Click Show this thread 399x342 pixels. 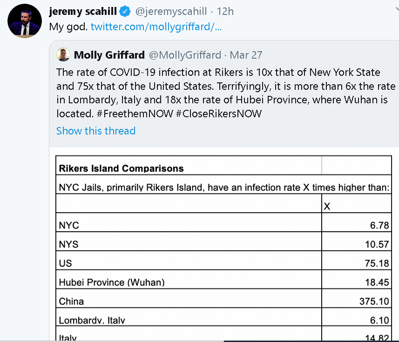click(x=96, y=131)
